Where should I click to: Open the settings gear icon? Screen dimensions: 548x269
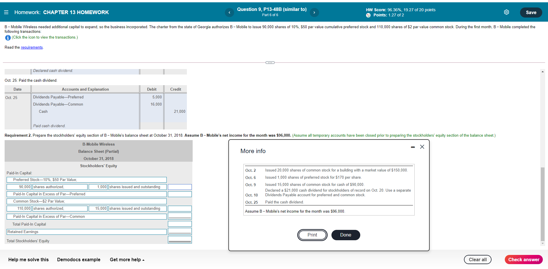point(507,12)
